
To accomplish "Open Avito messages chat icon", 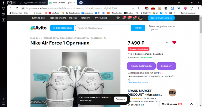I will point(129,18).
